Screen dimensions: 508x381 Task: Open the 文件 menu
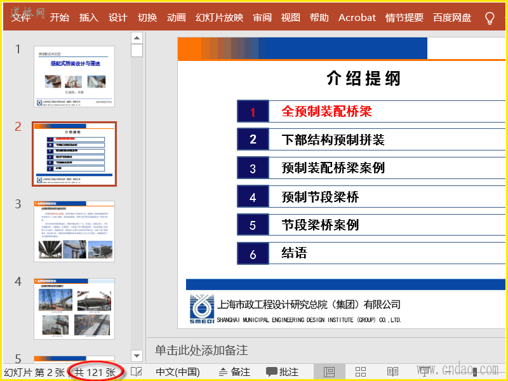[21, 18]
